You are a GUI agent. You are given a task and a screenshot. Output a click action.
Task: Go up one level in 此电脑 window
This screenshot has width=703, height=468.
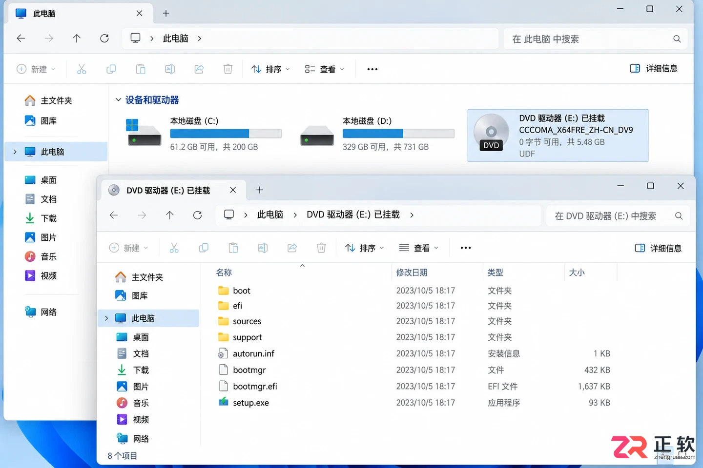point(77,39)
